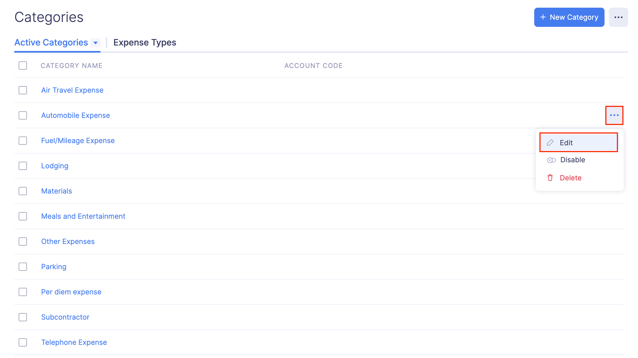Expand the Active Categories dropdown arrow

coord(96,43)
